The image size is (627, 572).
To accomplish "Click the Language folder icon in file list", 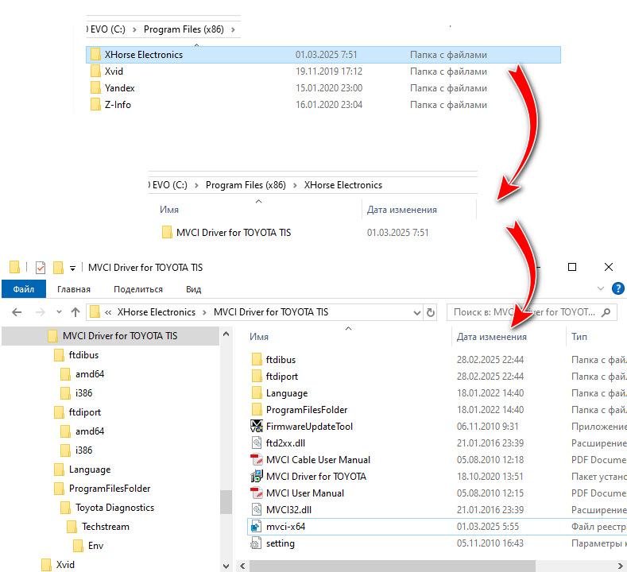I will coord(257,393).
